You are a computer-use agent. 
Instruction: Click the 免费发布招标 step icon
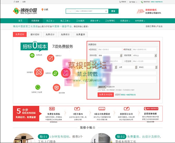point(52,109)
